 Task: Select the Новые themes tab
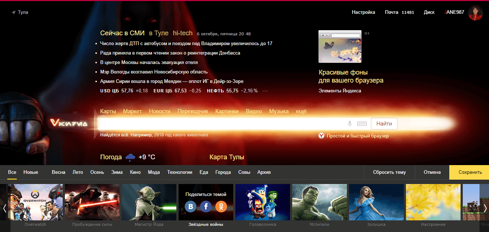click(31, 172)
